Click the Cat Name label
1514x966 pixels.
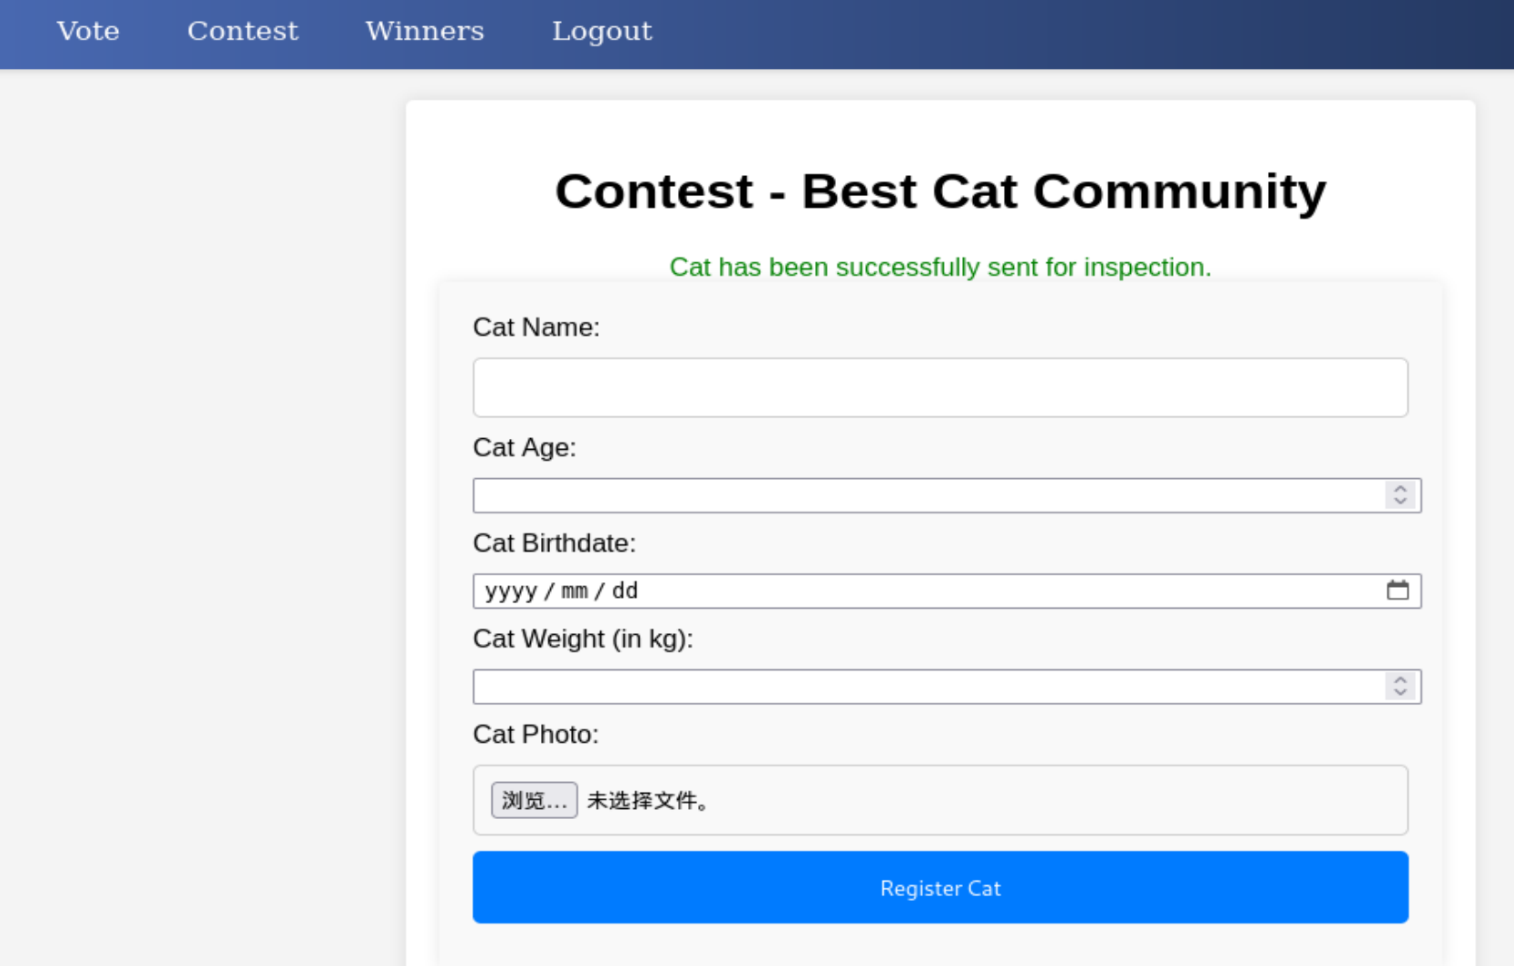[536, 327]
